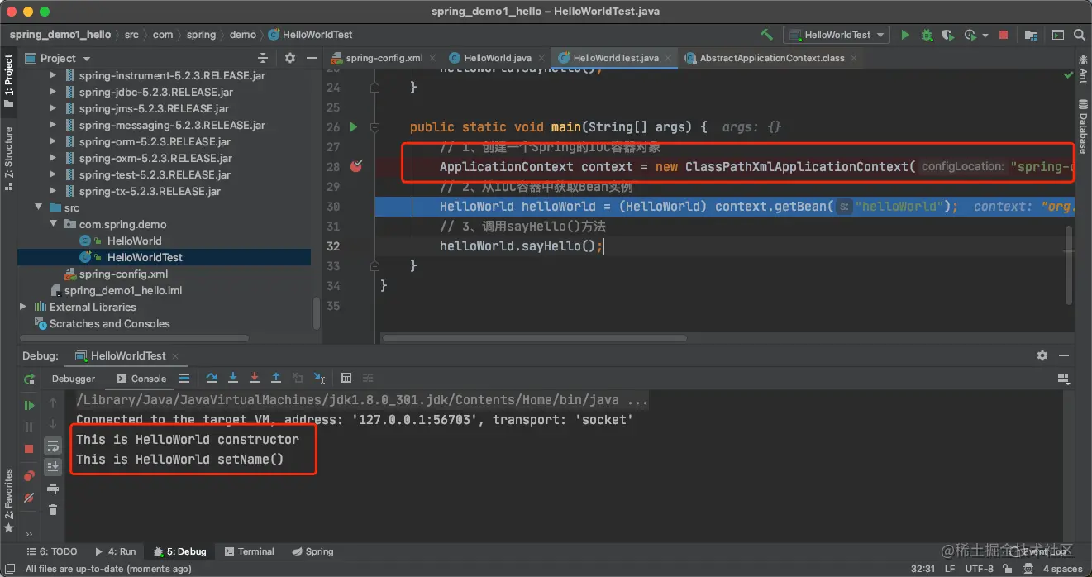This screenshot has width=1092, height=577.
Task: Click the green Run button in toolbar
Action: pyautogui.click(x=905, y=35)
